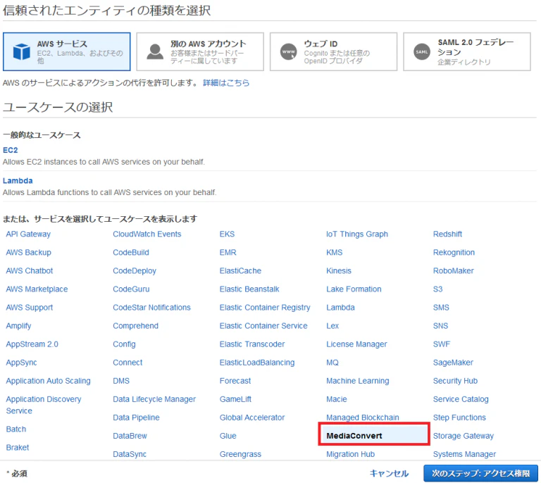
Task: Open the 詳細はこちら link
Action: 226,83
